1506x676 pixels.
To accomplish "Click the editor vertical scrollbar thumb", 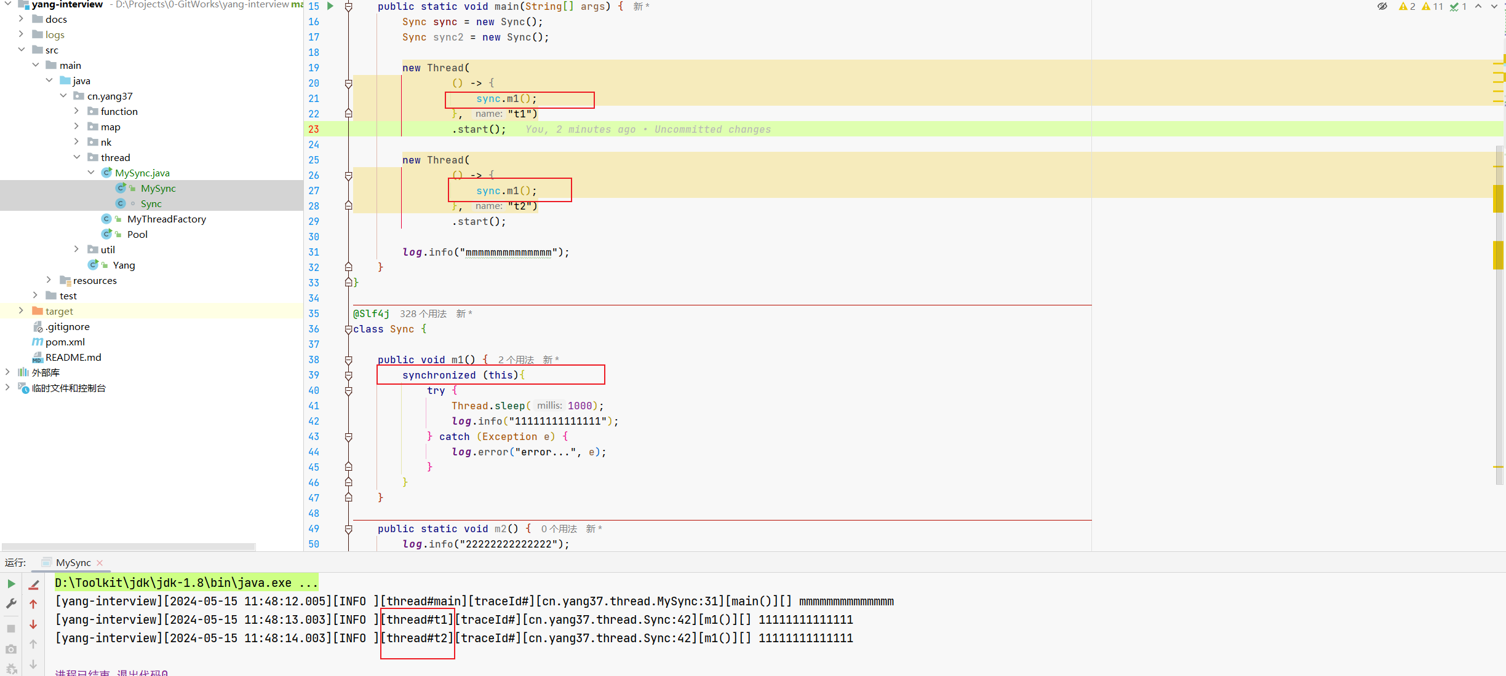I will tap(1499, 315).
